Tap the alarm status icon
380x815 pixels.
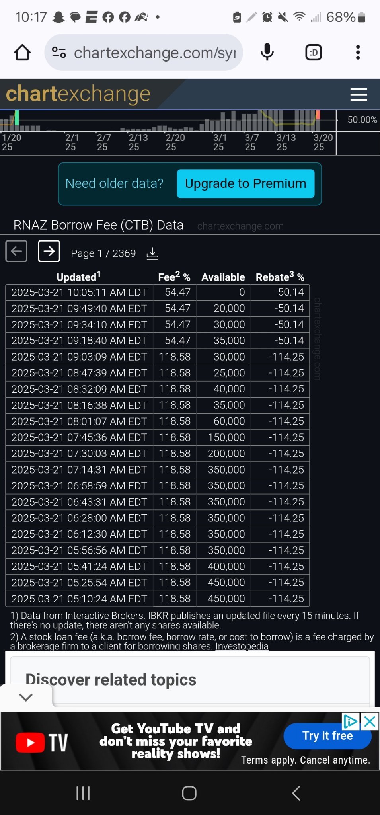pos(267,17)
